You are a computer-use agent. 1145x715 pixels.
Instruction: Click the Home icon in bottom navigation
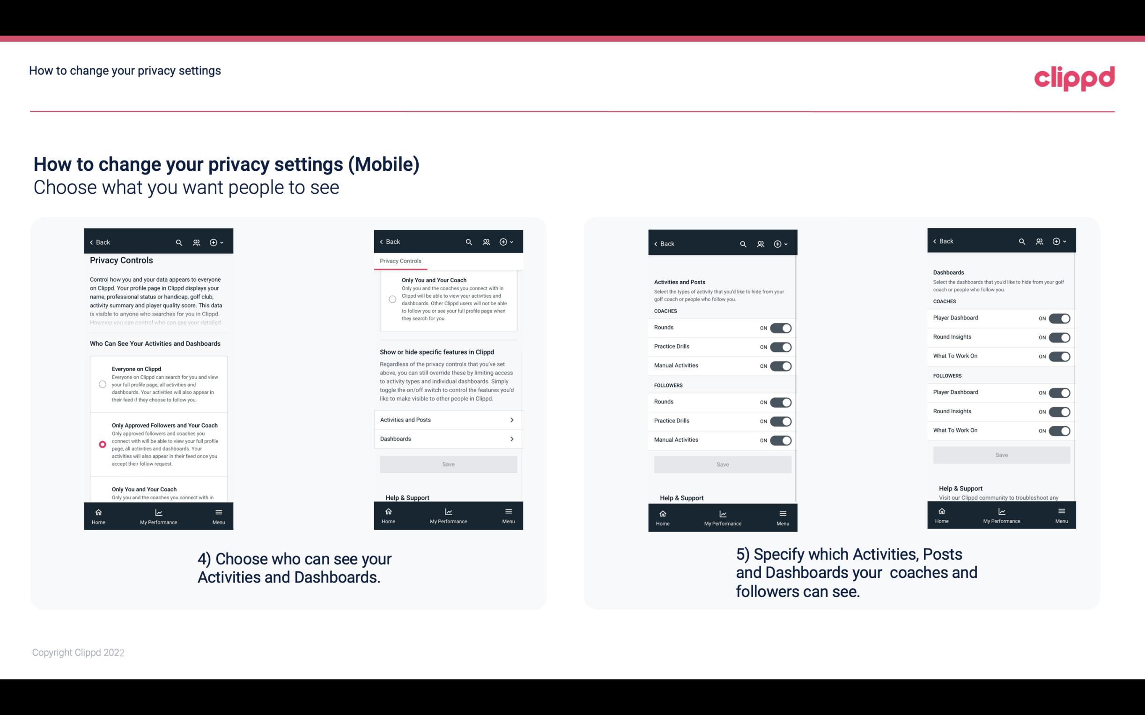[x=100, y=512]
